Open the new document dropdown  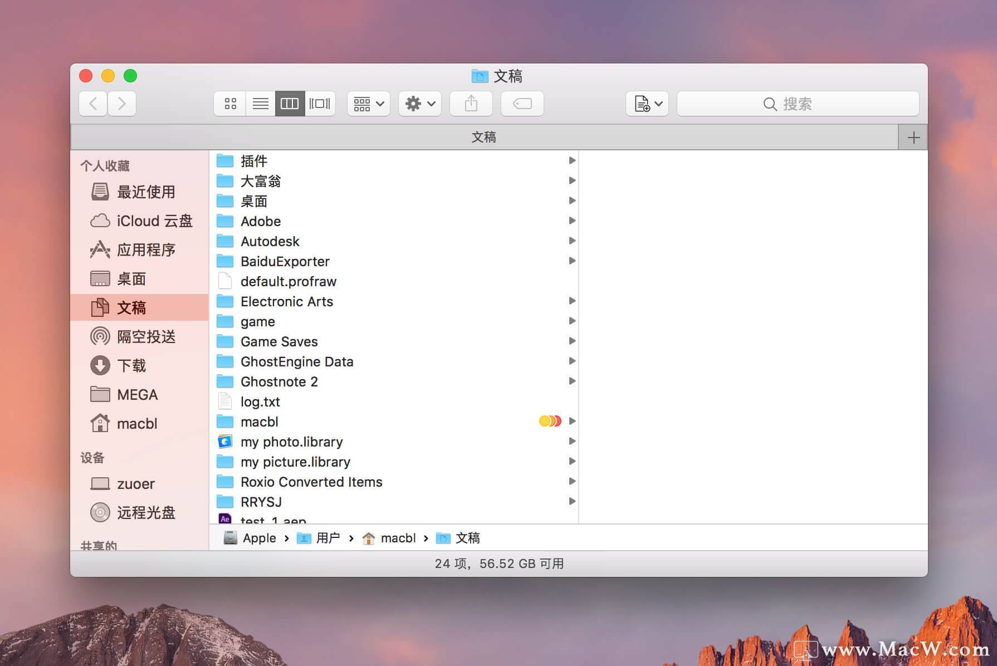point(647,104)
